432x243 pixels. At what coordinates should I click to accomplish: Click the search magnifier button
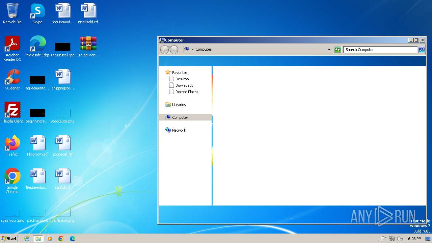[x=422, y=50]
